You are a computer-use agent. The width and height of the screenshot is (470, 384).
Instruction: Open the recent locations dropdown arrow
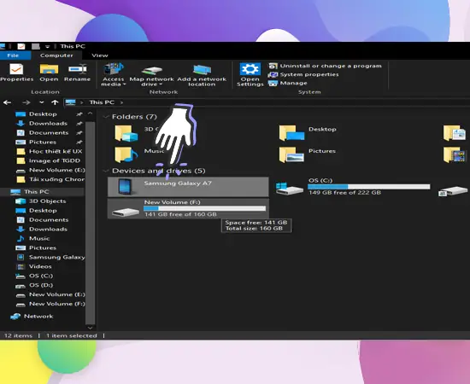(41, 102)
